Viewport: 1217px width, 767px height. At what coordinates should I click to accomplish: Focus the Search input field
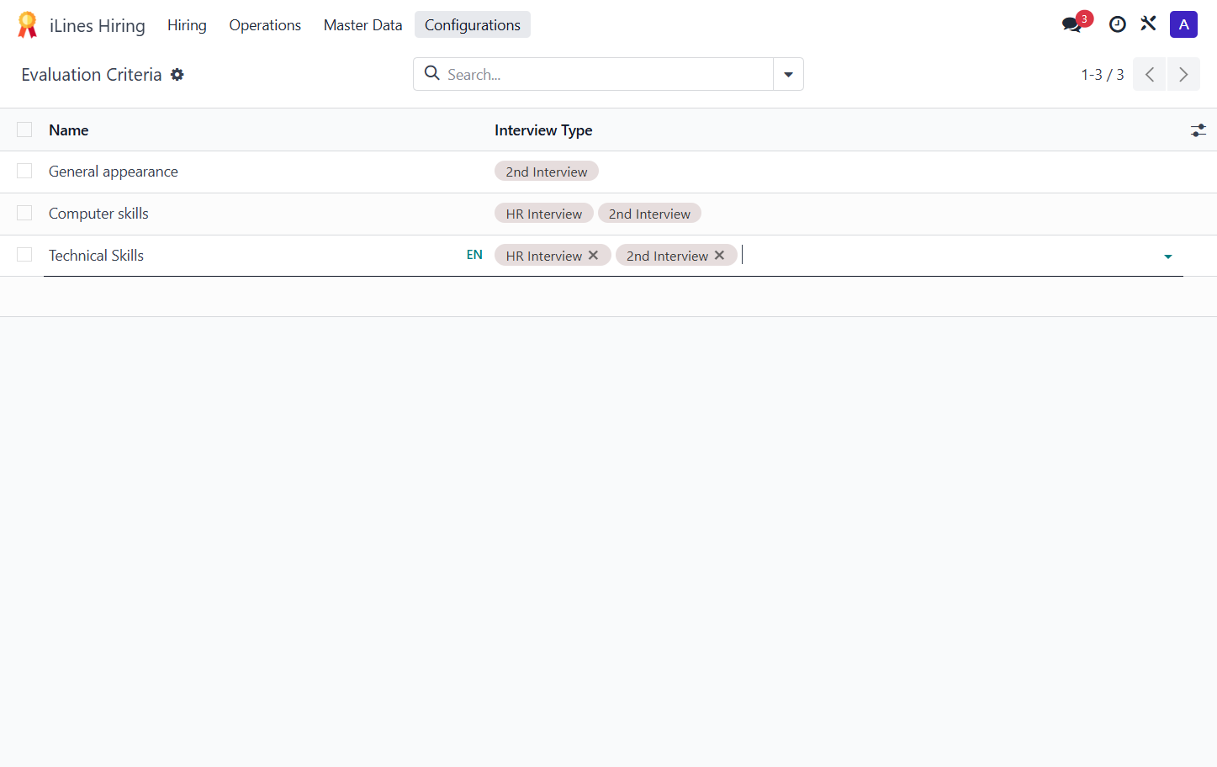(x=606, y=74)
